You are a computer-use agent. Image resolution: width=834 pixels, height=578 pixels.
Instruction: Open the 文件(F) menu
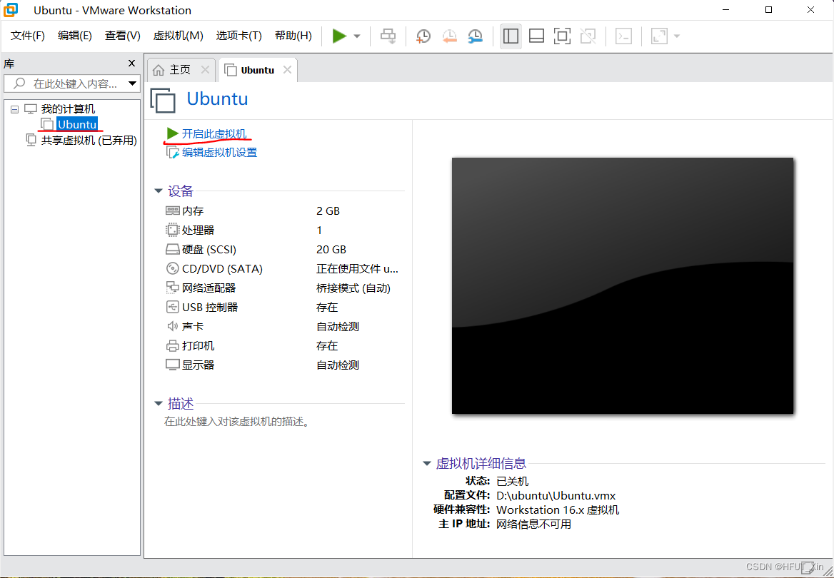(x=28, y=36)
